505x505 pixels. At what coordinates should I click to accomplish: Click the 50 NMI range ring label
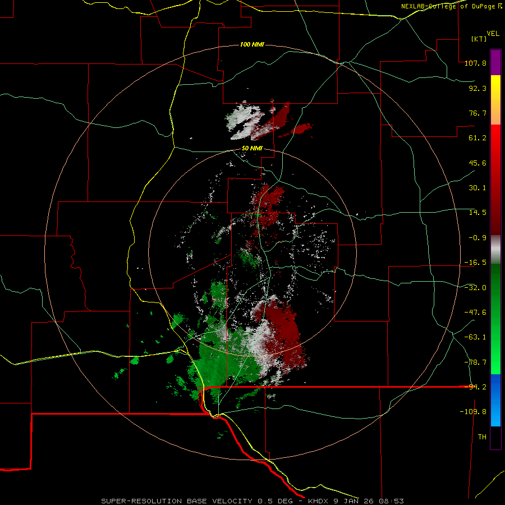pos(252,149)
